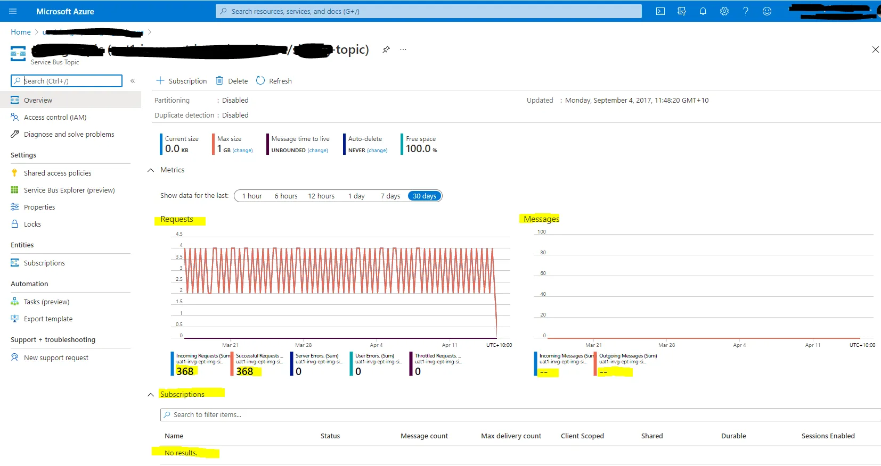
Task: Focus the global search bar
Action: (x=429, y=11)
